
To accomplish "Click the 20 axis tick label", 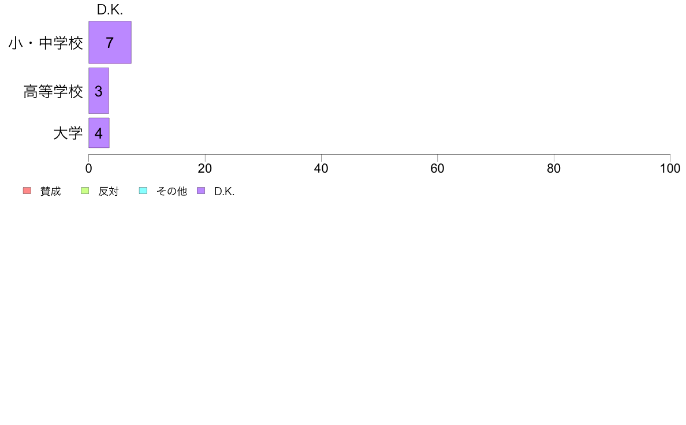I will coord(205,169).
